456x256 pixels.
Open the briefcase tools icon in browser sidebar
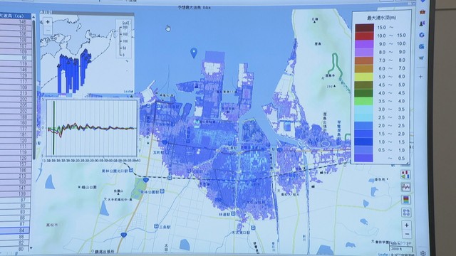coord(423,12)
